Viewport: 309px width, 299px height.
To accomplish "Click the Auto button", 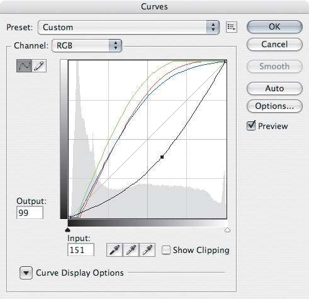I will (274, 89).
